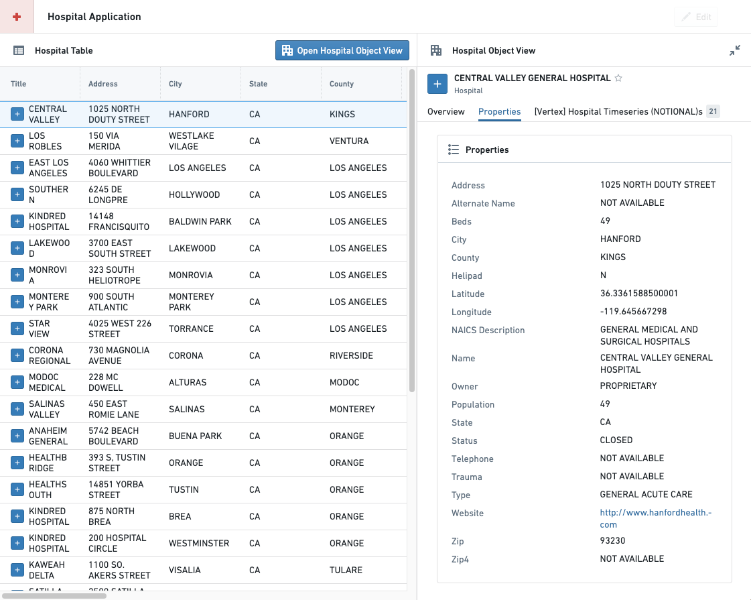Click the plus icon in CORONA REGIONAL row
751x600 pixels.
click(17, 355)
